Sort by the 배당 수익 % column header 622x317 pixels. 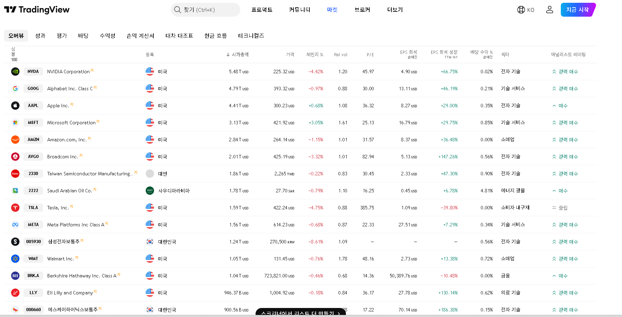coord(482,55)
